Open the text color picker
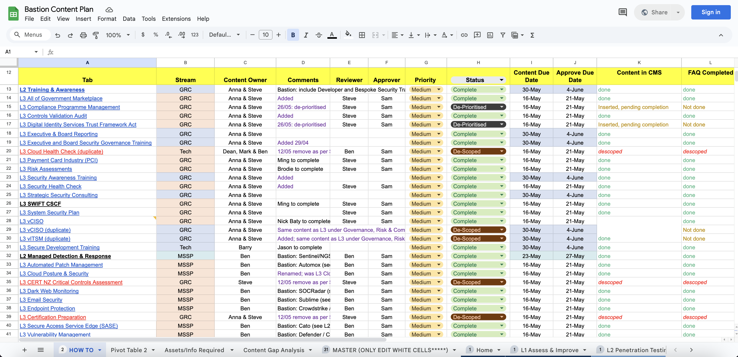738x357 pixels. coord(332,35)
